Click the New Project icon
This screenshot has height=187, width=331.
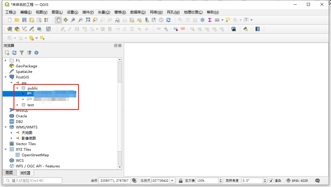point(9,20)
